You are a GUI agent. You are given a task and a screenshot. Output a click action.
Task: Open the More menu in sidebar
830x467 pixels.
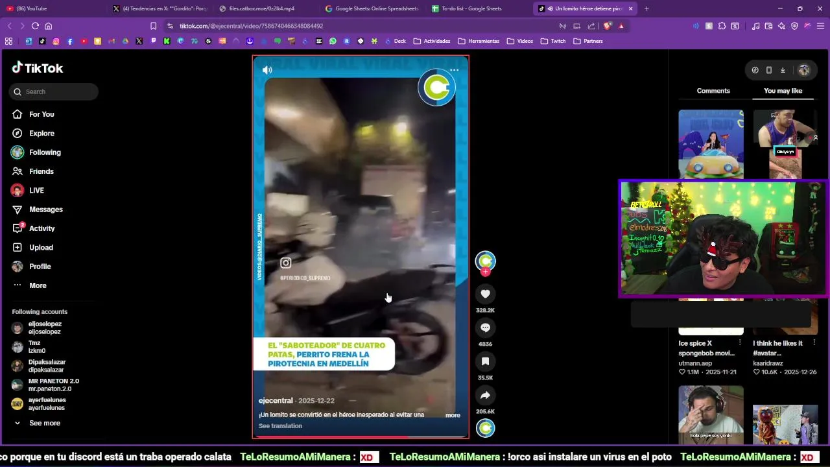[x=38, y=285]
